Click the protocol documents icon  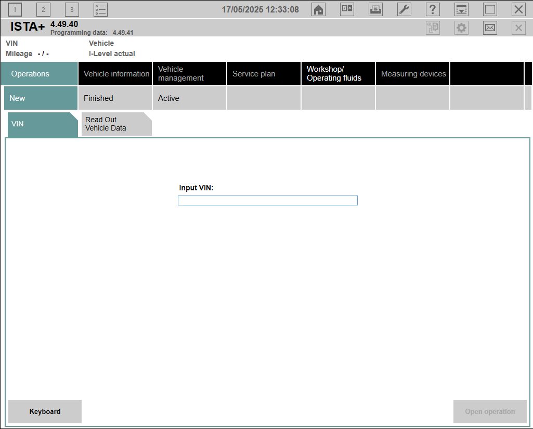click(x=433, y=28)
